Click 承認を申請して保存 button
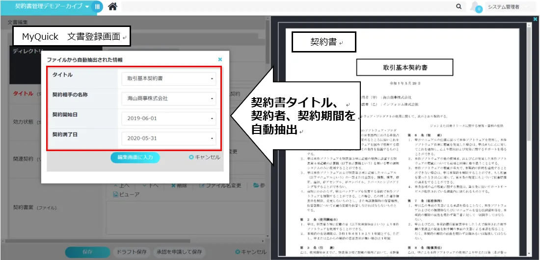 [x=179, y=252]
